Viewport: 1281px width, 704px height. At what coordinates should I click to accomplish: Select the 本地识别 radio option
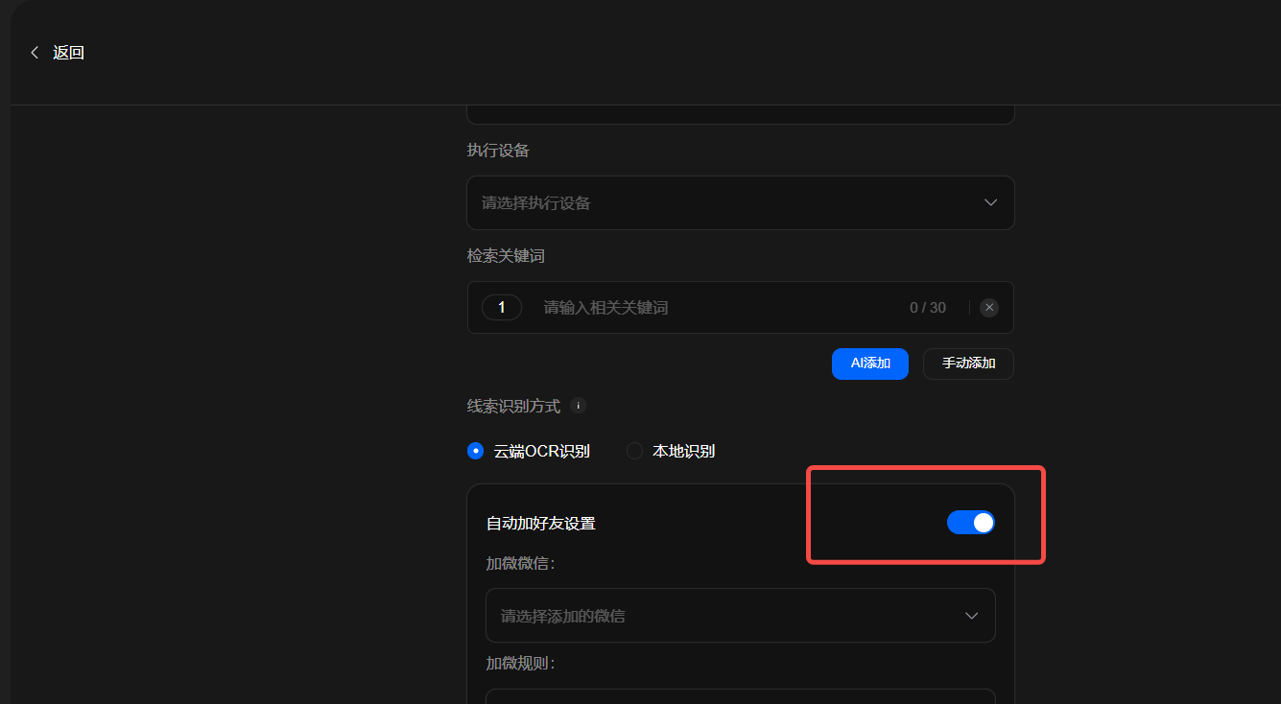click(635, 451)
